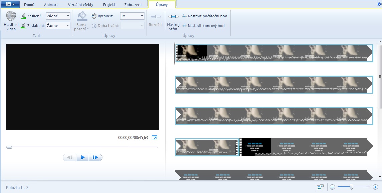
Task: Click the black video preview monitor
Action: tap(83, 87)
